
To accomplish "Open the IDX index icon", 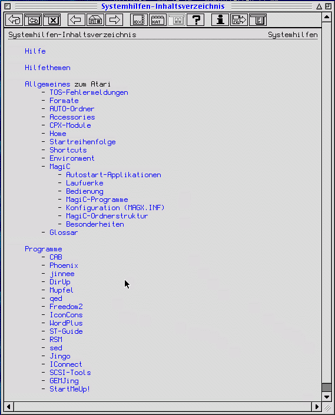I will point(139,20).
